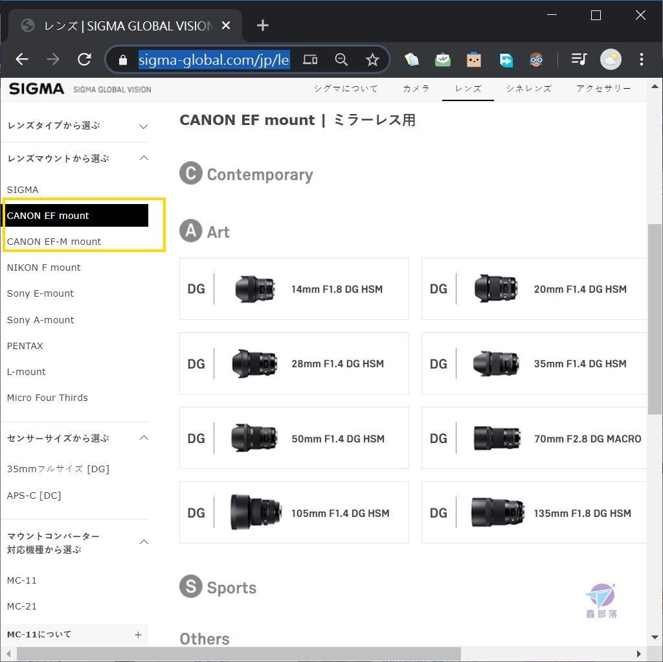Select CANON EF-M mount
663x662 pixels.
(54, 242)
